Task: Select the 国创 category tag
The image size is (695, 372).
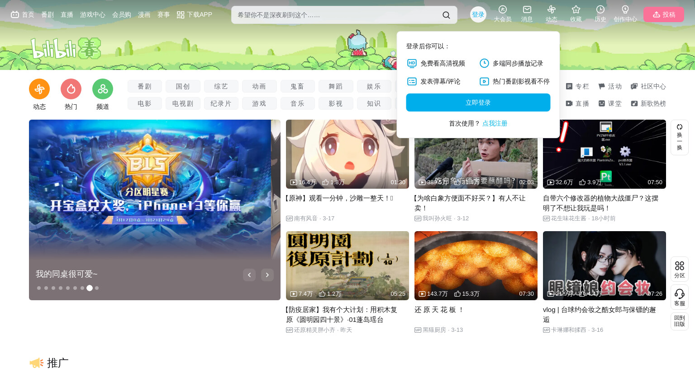Action: click(x=183, y=86)
